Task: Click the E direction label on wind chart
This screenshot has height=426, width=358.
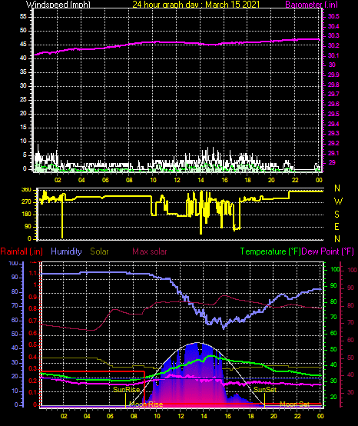Action: click(336, 227)
